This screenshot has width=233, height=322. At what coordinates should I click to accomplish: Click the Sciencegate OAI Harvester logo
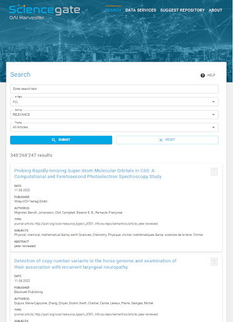click(x=45, y=13)
